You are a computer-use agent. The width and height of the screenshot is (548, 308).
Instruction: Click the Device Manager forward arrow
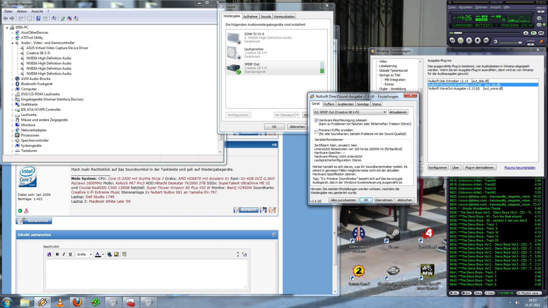pos(12,18)
